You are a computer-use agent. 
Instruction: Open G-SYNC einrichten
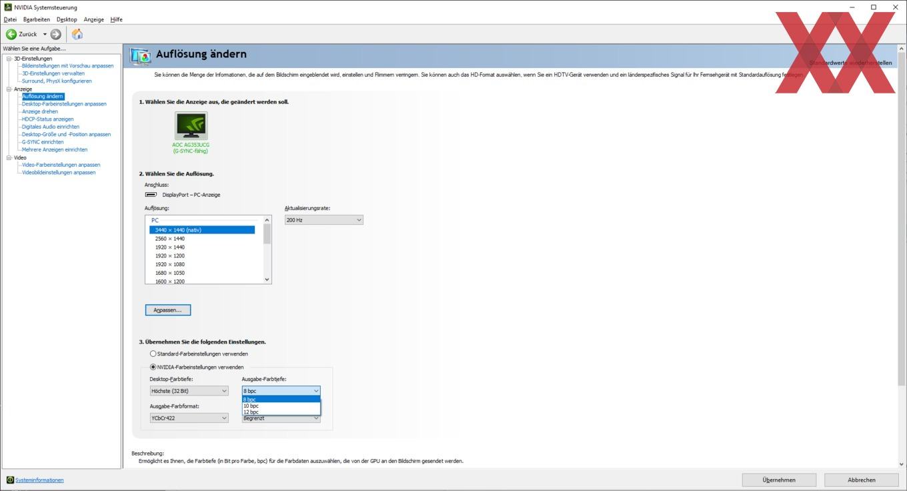(x=43, y=141)
